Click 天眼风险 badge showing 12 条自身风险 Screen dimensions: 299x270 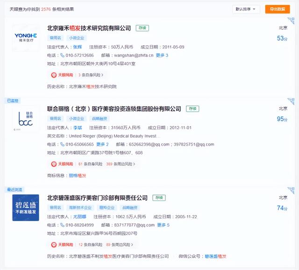click(62, 244)
